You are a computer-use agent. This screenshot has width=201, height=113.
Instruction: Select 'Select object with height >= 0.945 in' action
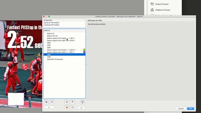click(x=64, y=50)
